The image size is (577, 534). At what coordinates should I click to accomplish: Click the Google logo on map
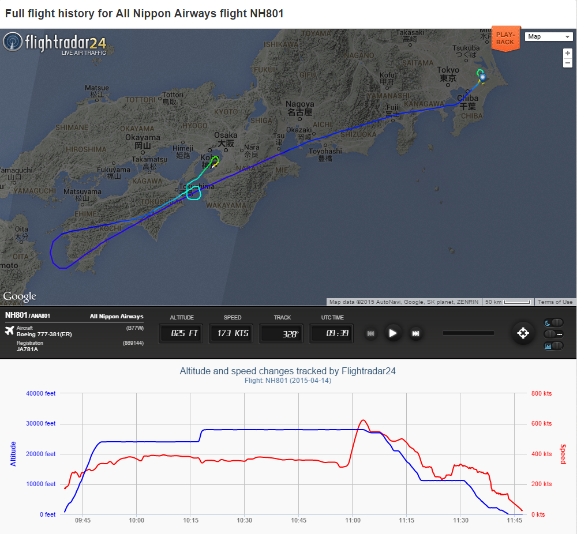pyautogui.click(x=20, y=296)
